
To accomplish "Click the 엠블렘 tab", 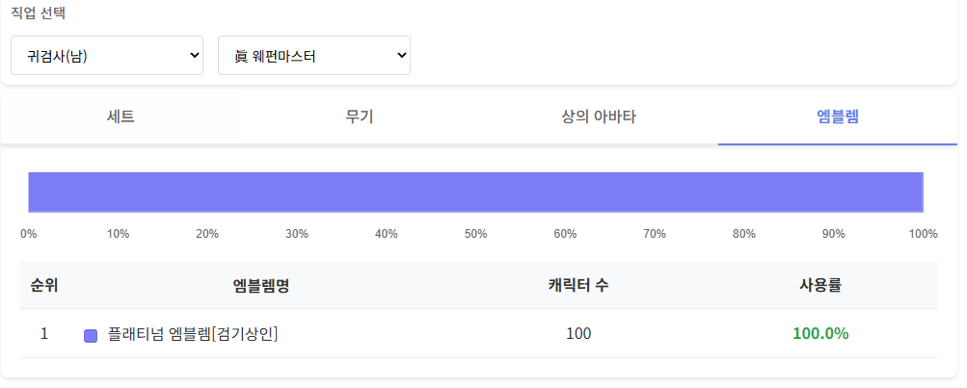I will 837,117.
